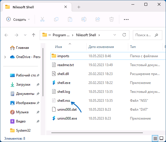166x142 pixels.
Task: Open Изображения in sidebar
Action: click(23, 103)
